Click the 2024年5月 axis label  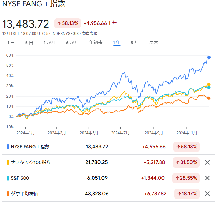[x=89, y=133]
